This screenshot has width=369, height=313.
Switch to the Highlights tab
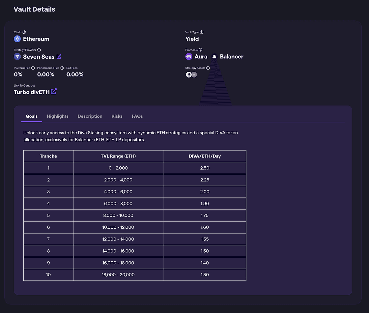click(58, 116)
